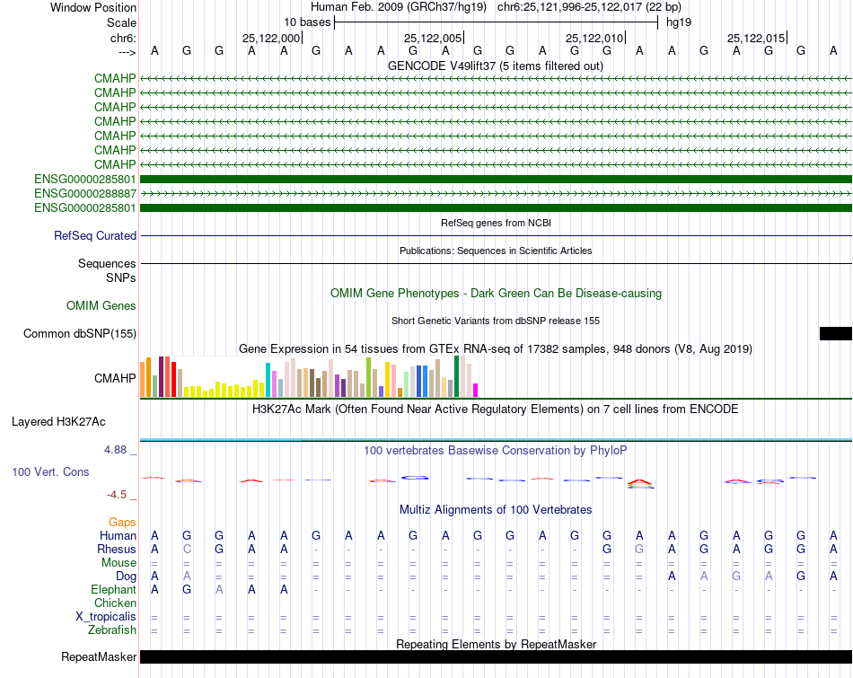Screen dimensions: 853x678
Task: Open the OMIM Gene Phenotypes track title
Action: [x=496, y=294]
